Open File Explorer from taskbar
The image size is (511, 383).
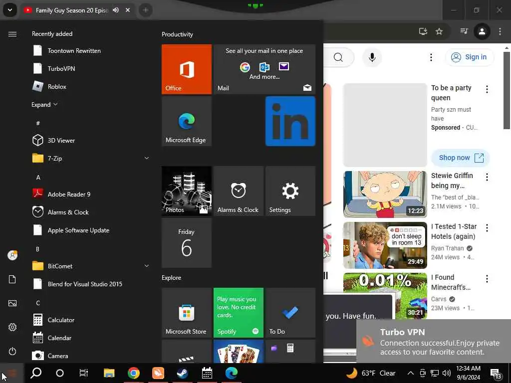pyautogui.click(x=109, y=373)
